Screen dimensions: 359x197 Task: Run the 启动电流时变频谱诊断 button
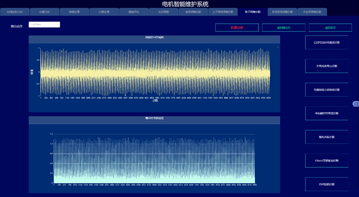[327, 43]
